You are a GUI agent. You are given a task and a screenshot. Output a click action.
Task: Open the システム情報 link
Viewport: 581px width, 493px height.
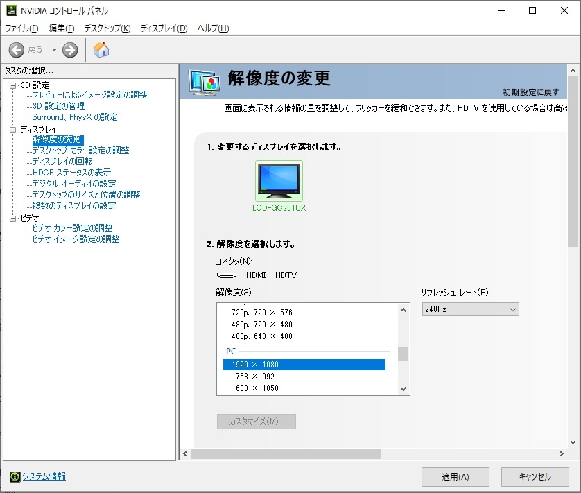click(x=44, y=476)
